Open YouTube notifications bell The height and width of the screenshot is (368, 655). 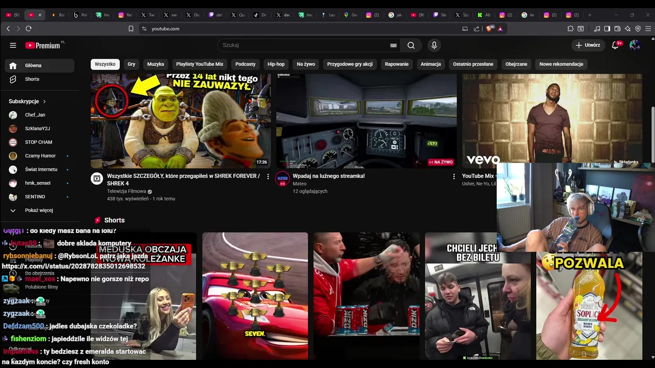616,45
